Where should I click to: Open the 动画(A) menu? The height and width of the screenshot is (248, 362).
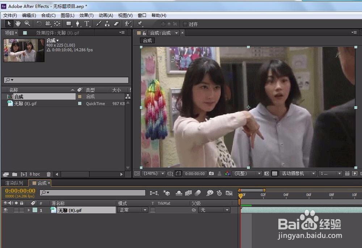106,16
